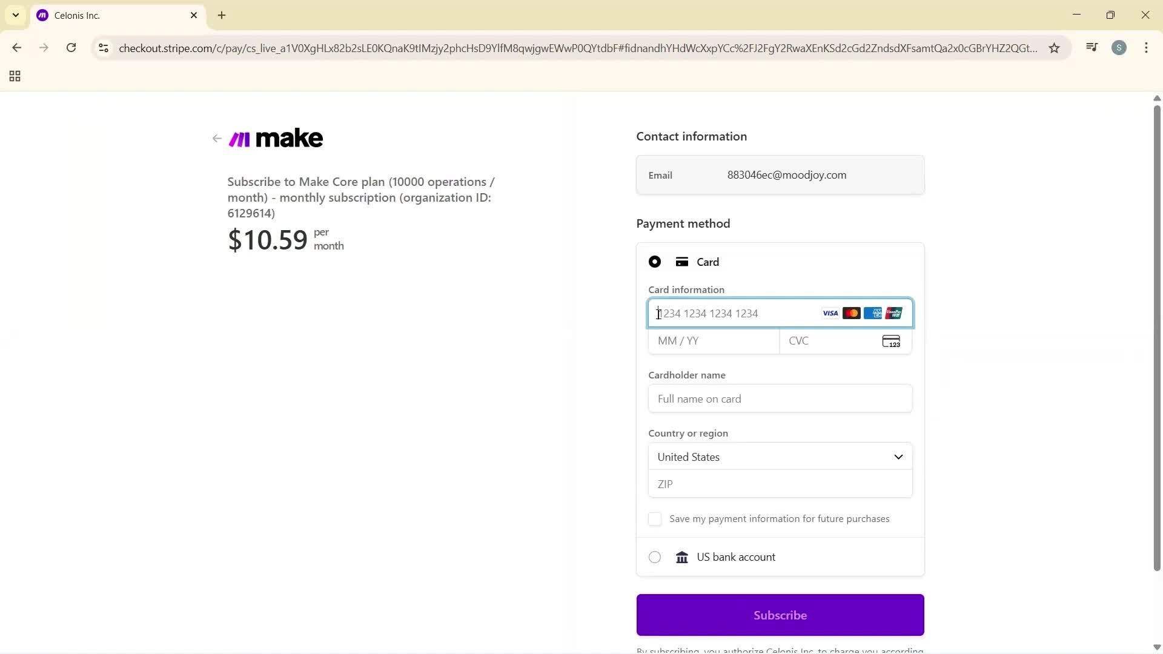Image resolution: width=1163 pixels, height=654 pixels.
Task: Click the Subscribe button
Action: (x=780, y=615)
